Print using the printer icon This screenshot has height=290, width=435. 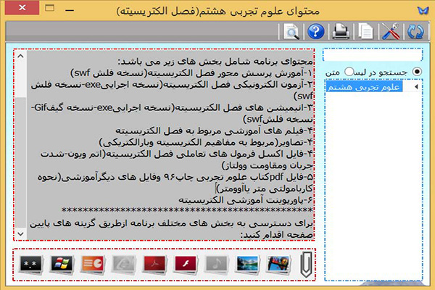[344, 32]
